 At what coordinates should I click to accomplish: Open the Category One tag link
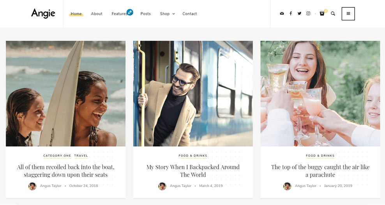[57, 156]
